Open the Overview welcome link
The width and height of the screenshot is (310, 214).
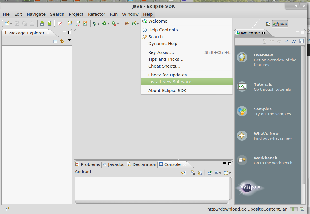click(x=263, y=55)
